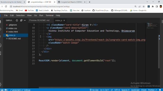
Task: Change Spaces: 4 indentation setting
Action: [x=125, y=90]
